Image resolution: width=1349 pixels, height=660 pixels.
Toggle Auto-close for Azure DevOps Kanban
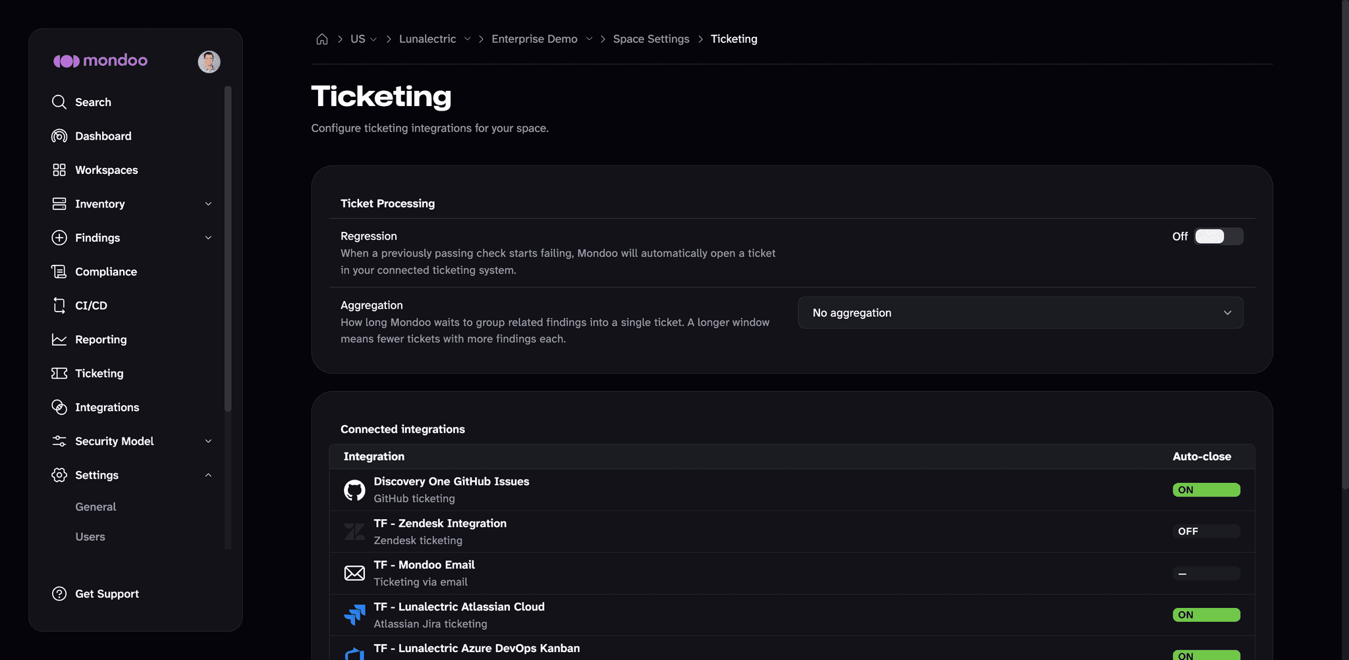pos(1206,655)
